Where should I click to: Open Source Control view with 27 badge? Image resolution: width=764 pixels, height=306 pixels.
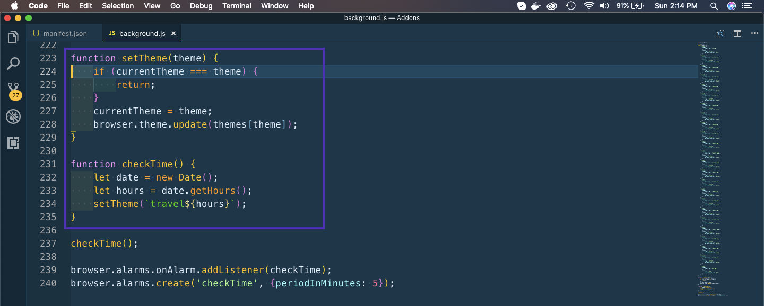[13, 90]
